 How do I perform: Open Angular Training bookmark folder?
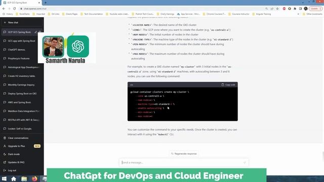click(262, 14)
